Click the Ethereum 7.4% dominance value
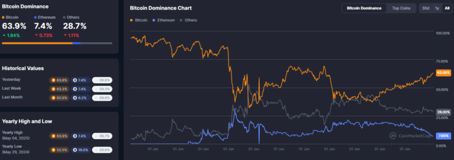 click(x=43, y=26)
